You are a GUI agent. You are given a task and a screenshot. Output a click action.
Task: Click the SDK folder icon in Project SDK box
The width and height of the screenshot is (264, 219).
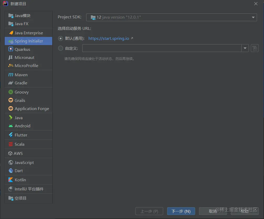pos(93,17)
